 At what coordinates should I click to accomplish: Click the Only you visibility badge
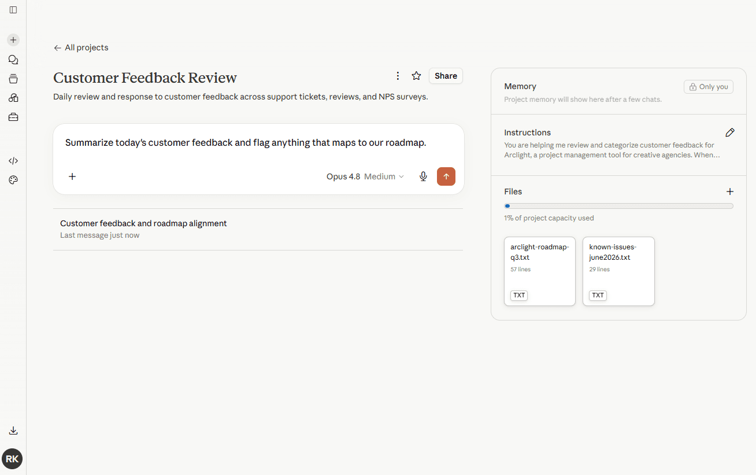click(x=709, y=87)
